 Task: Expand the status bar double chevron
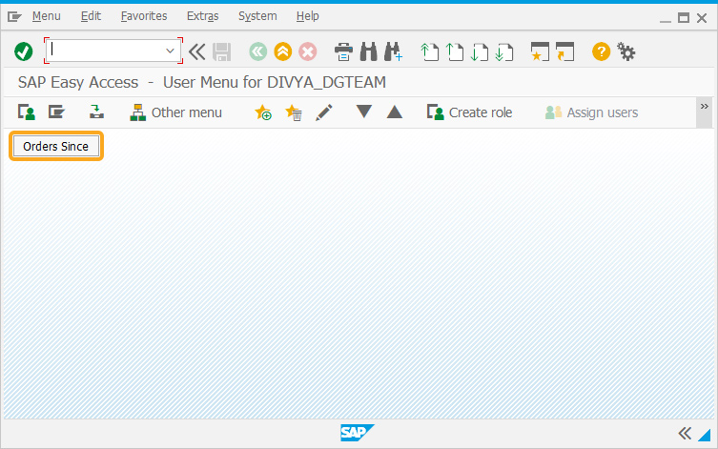(685, 433)
